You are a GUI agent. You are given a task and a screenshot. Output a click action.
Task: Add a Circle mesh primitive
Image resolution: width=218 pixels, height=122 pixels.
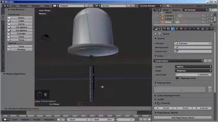[20, 24]
